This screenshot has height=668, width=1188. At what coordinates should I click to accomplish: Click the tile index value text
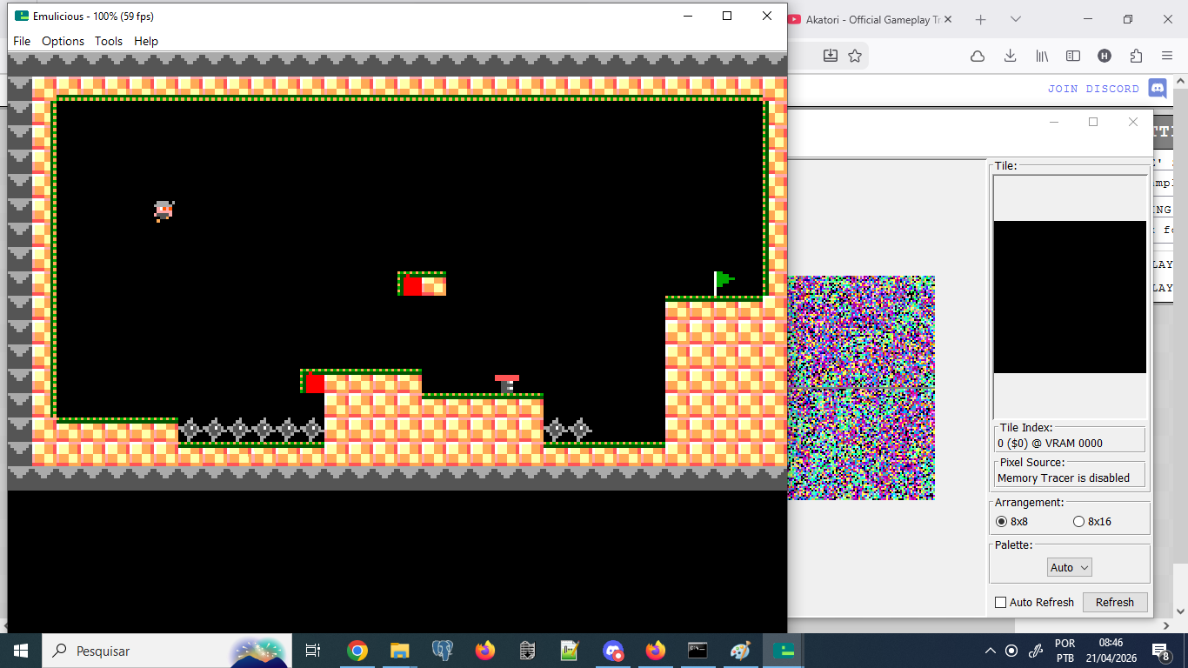1050,443
